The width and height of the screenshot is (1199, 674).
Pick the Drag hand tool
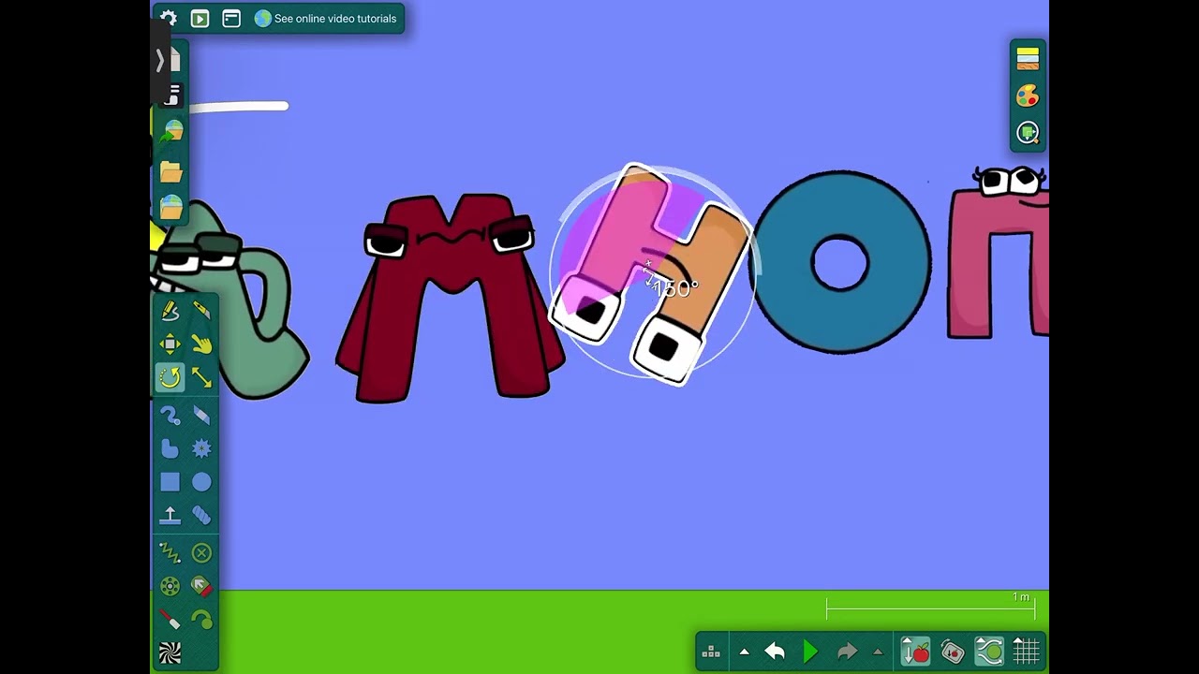201,344
